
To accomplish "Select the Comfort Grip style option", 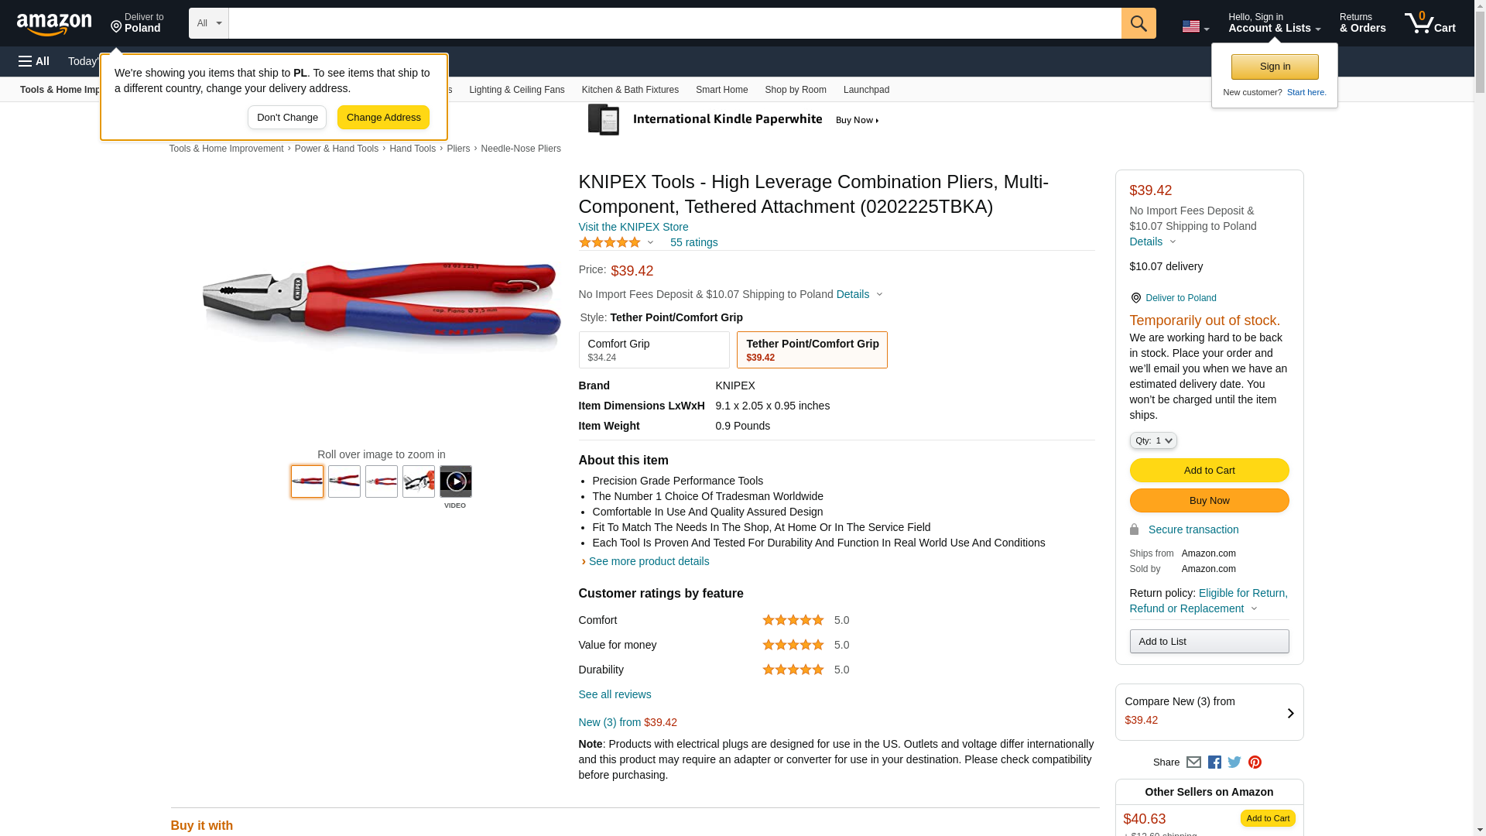I will click(653, 350).
